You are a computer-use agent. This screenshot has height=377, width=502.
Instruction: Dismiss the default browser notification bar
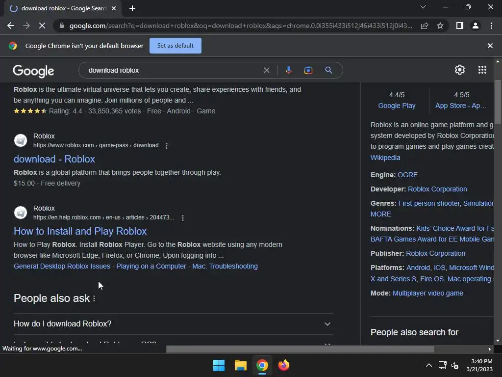490,46
